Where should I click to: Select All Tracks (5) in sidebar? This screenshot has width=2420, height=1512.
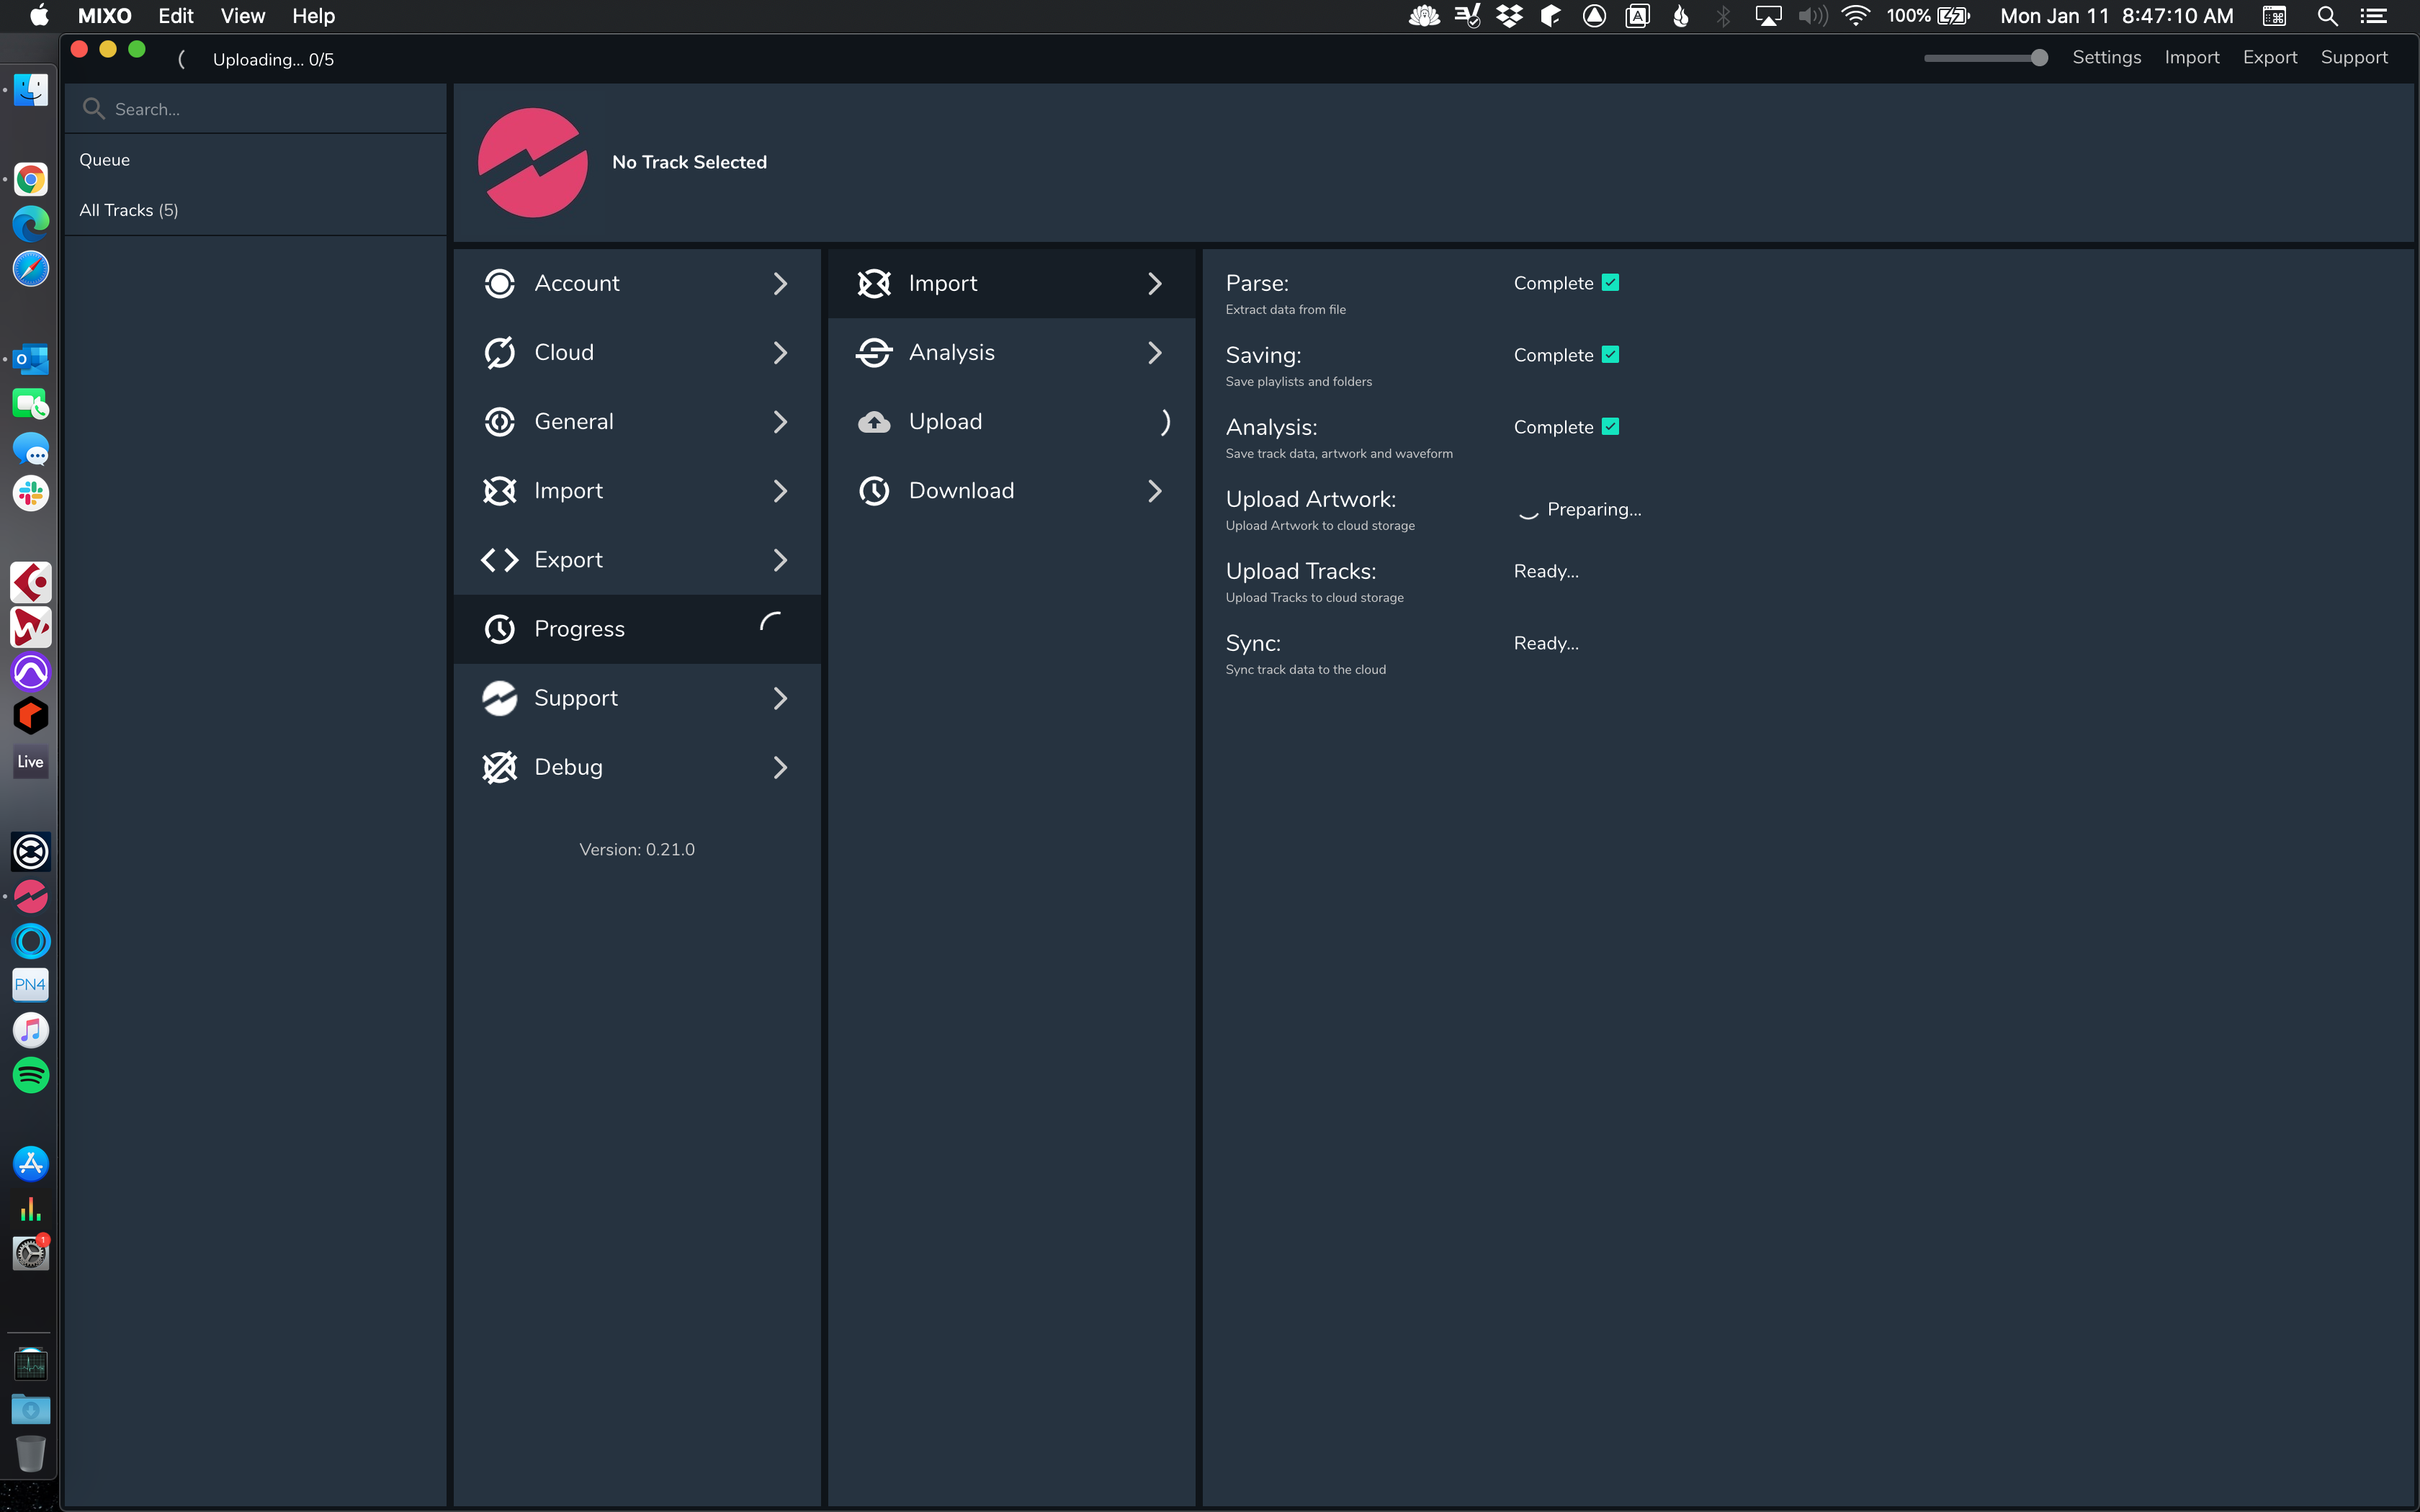pyautogui.click(x=129, y=210)
